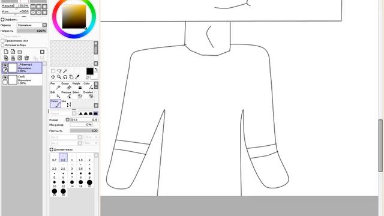Delete the selected layer with trash icon

point(26,58)
